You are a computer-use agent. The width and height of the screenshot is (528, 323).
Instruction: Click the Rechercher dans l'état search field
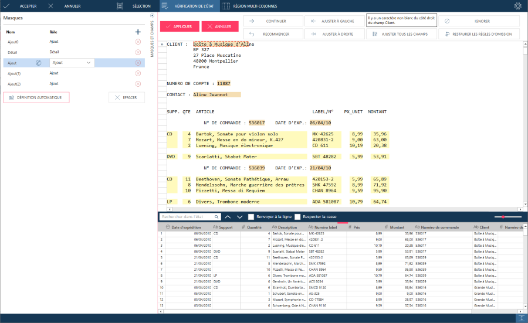(188, 217)
